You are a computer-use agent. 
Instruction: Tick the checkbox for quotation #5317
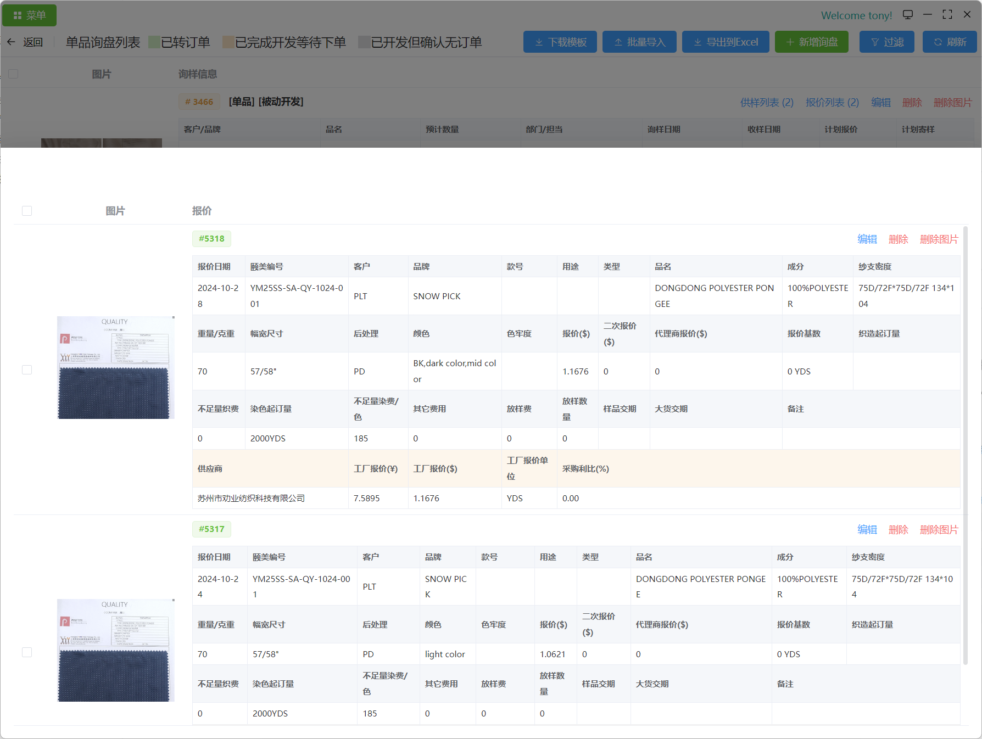pos(27,652)
